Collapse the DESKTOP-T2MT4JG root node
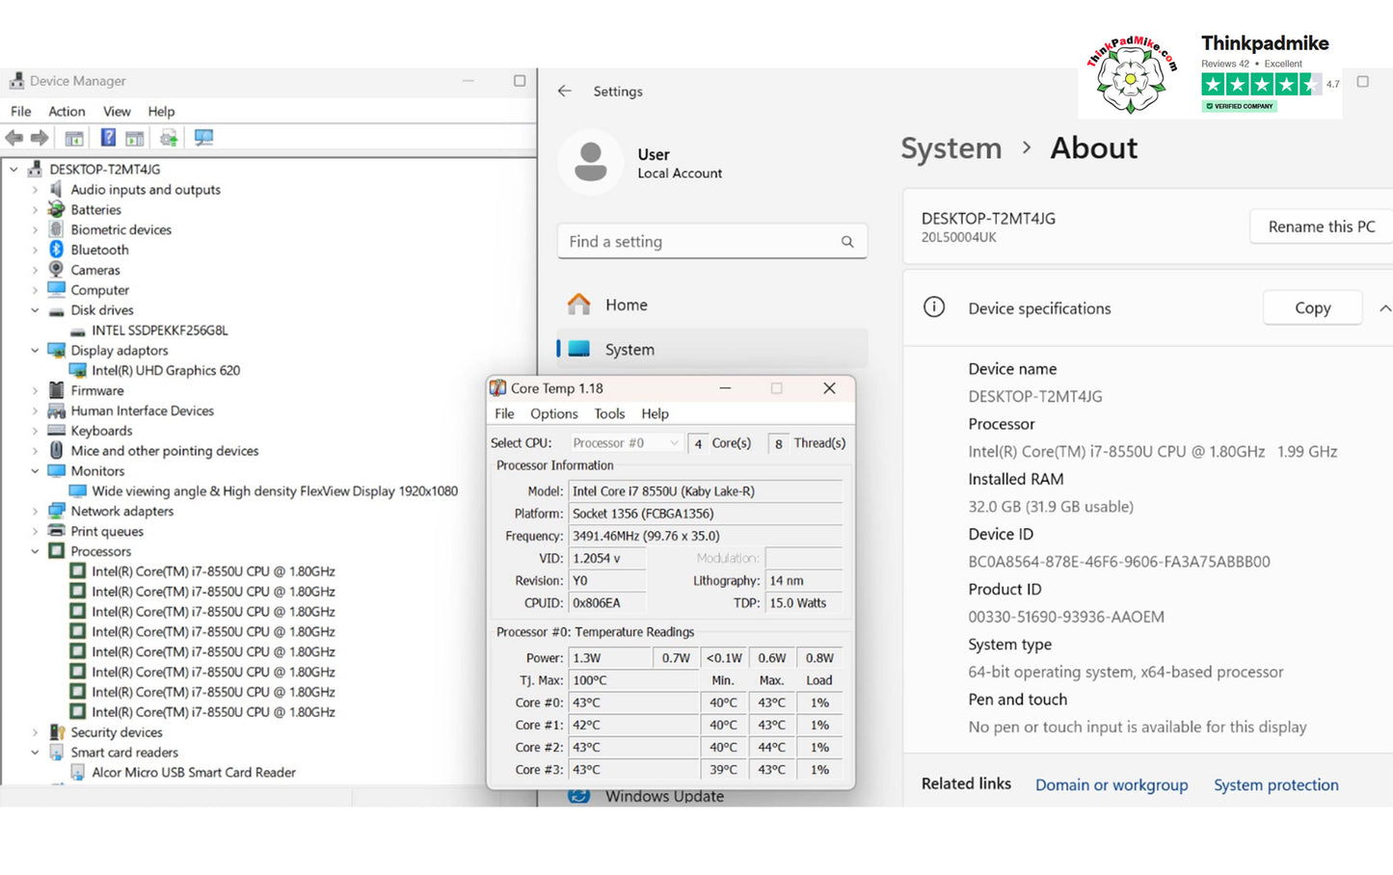 click(x=13, y=170)
